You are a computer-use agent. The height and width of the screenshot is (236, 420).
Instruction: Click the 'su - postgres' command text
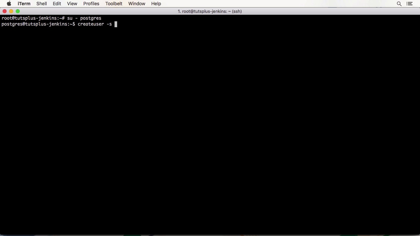point(84,18)
